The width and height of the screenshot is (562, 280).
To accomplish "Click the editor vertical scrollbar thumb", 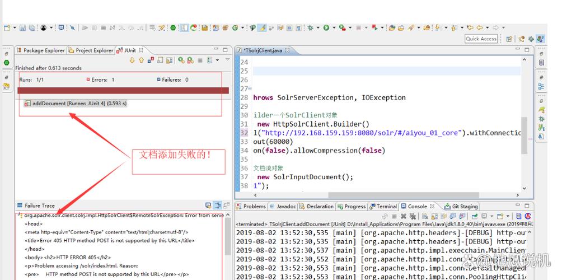I will [x=524, y=136].
